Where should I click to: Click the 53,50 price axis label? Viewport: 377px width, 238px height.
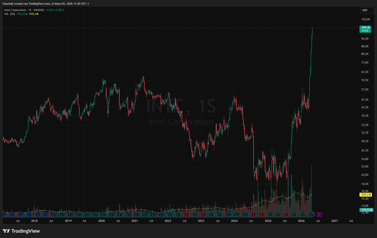click(365, 90)
